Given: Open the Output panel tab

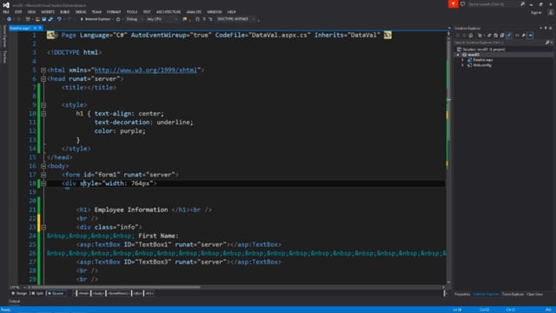Looking at the screenshot, I should tap(15, 302).
